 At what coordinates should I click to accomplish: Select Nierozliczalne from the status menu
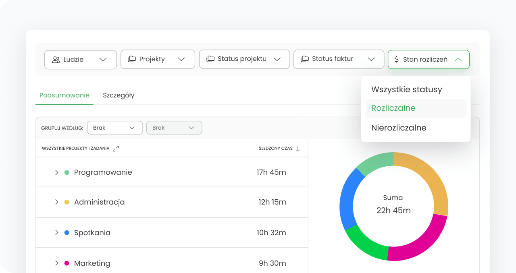(x=398, y=128)
